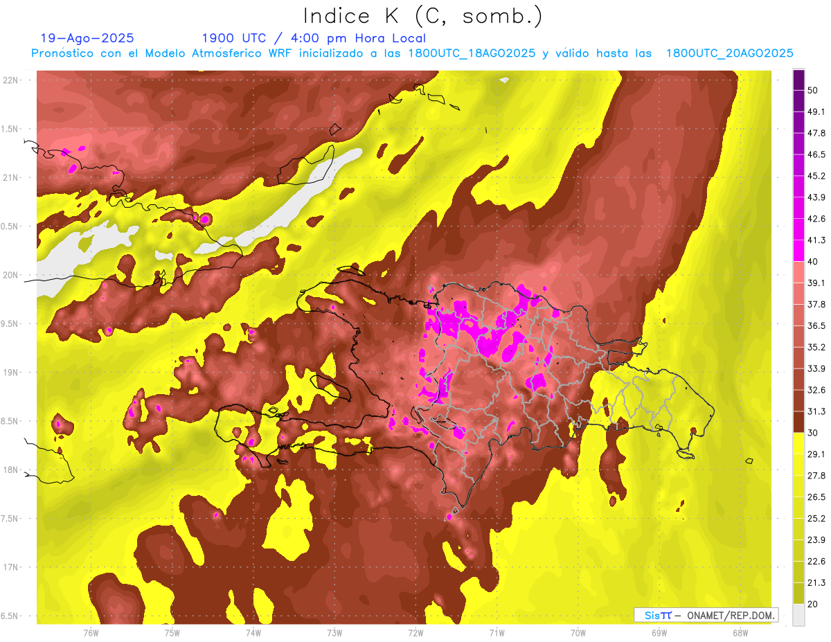
Task: Click the init time "1800UTC_18AGO2025"
Action: point(472,53)
